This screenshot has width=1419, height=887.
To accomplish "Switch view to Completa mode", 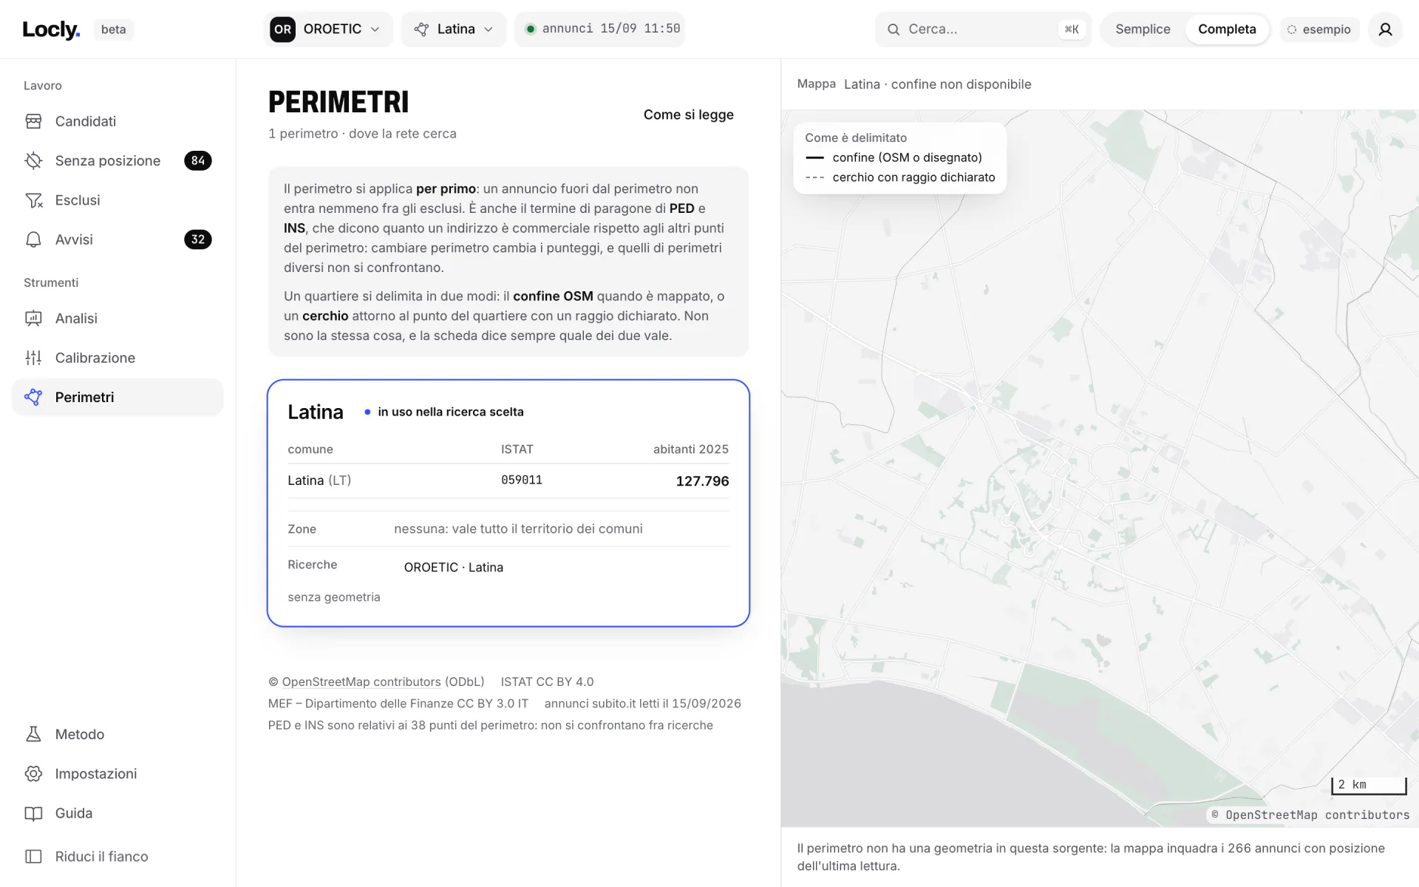I will click(x=1227, y=30).
